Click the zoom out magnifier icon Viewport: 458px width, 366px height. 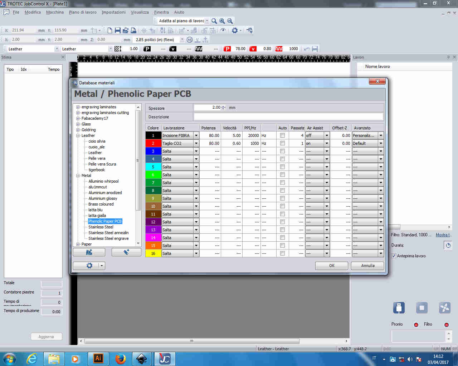(x=230, y=21)
